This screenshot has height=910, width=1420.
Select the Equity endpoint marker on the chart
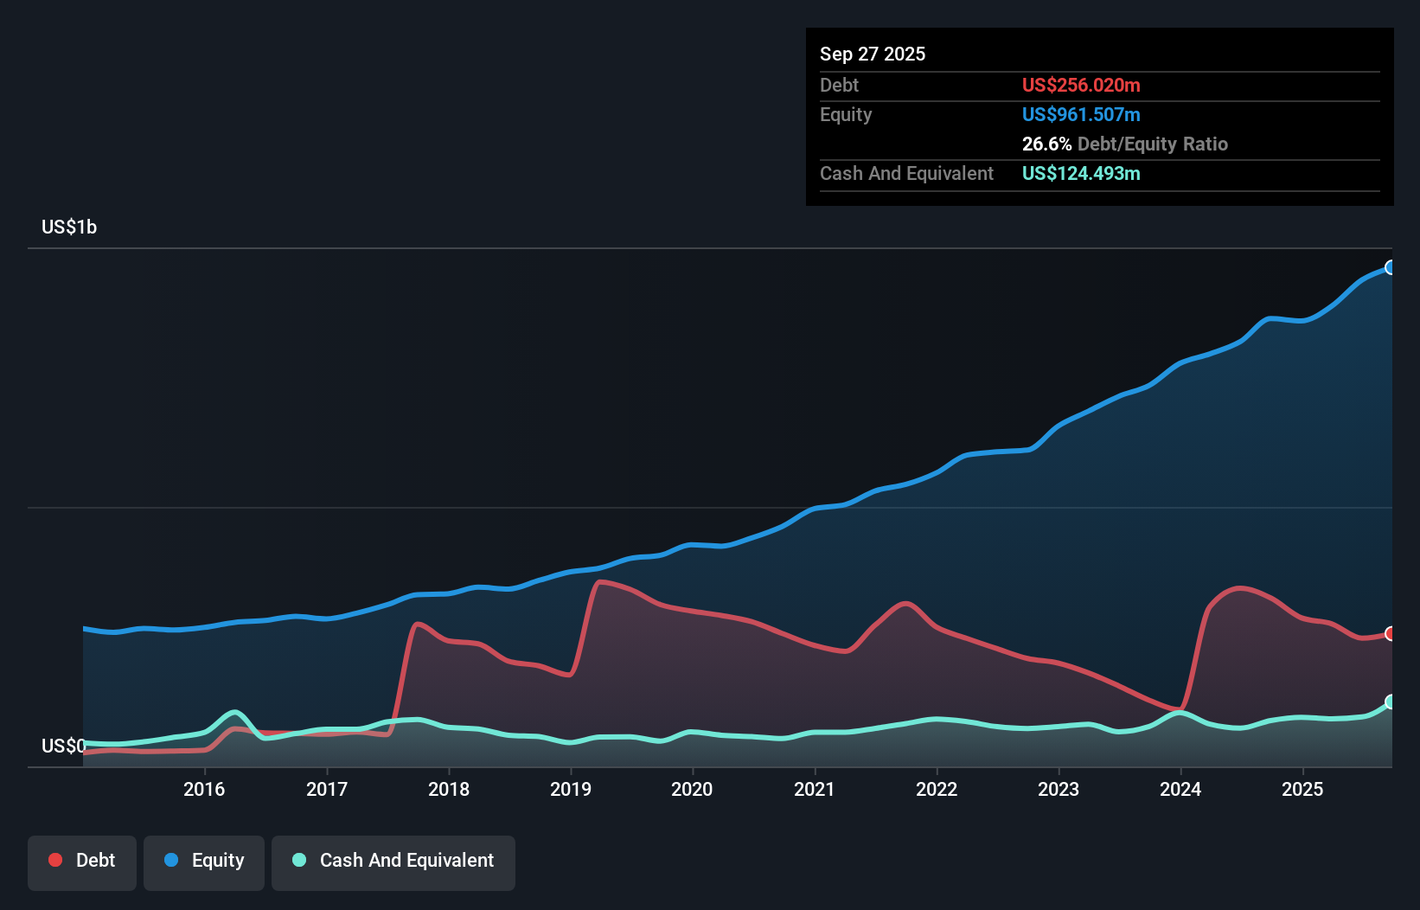point(1390,268)
